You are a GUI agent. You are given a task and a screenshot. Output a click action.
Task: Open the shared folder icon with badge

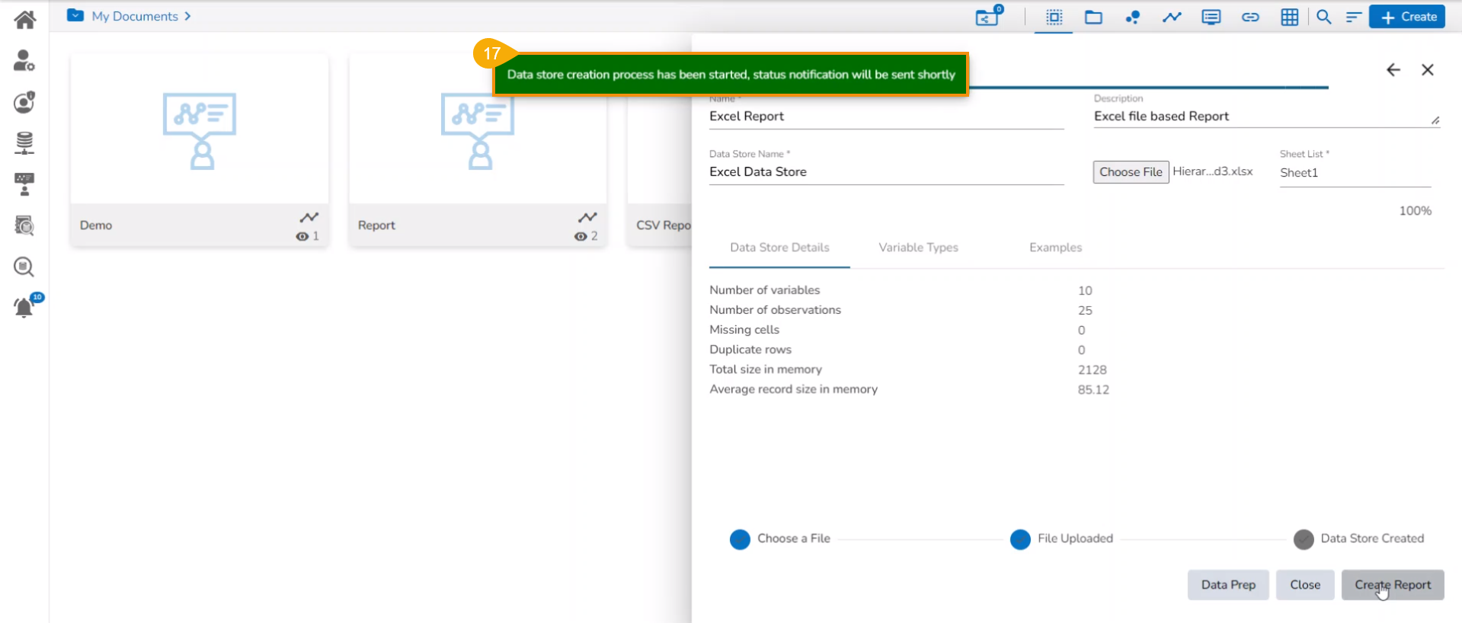[989, 16]
